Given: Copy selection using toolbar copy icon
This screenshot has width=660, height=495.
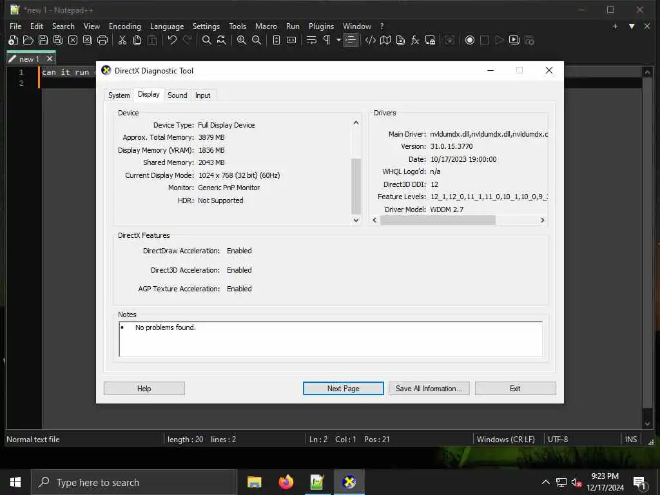Looking at the screenshot, I should [x=137, y=41].
